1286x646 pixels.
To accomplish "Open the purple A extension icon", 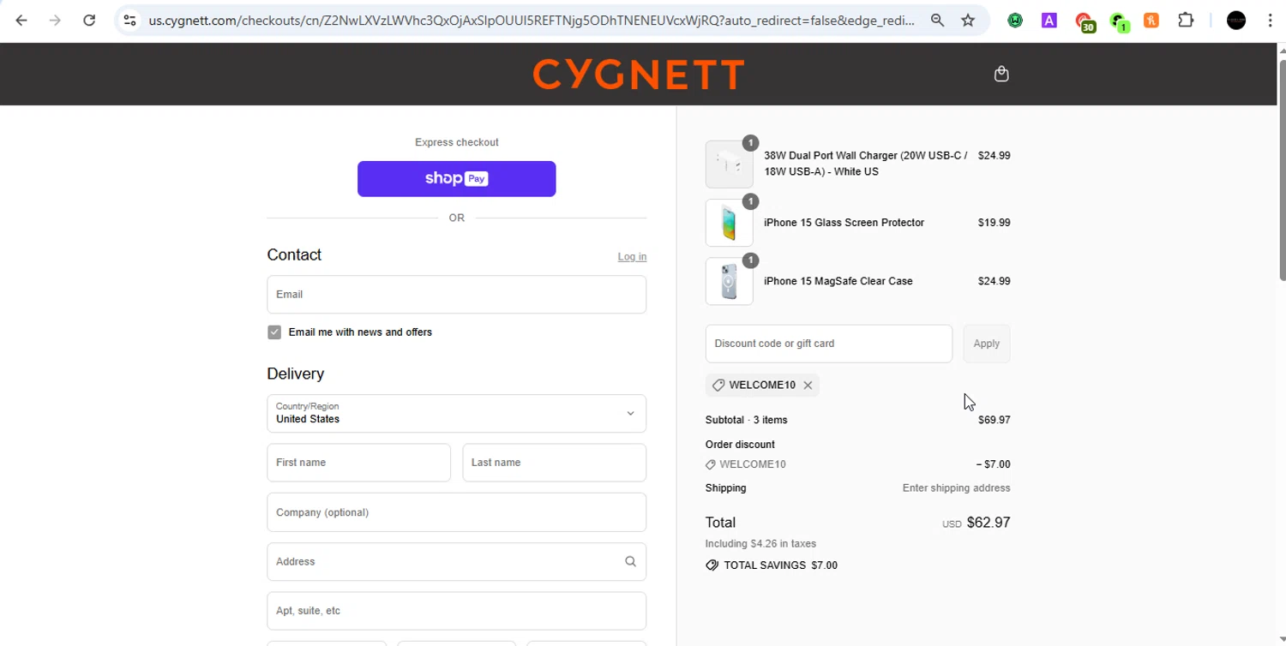I will click(1049, 20).
